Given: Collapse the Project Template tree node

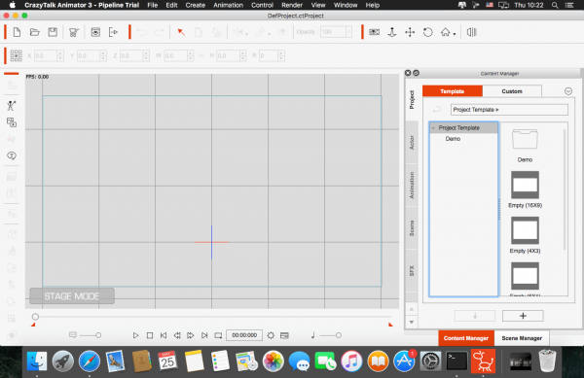Looking at the screenshot, I should 433,128.
